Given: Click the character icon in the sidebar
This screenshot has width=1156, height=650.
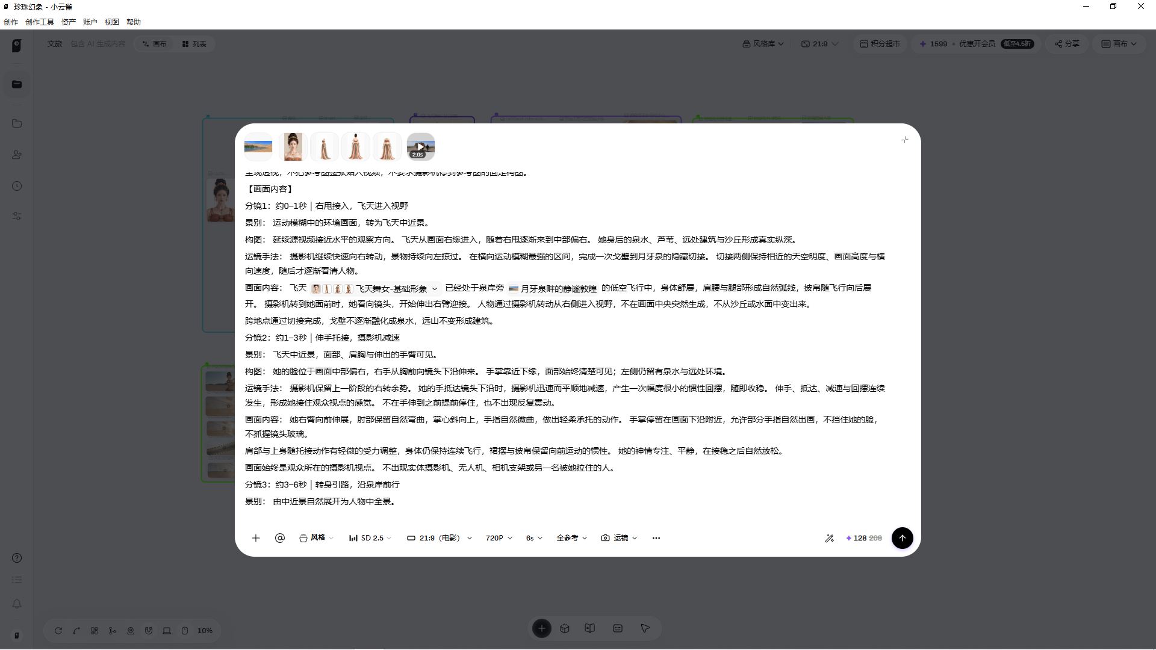Looking at the screenshot, I should pos(17,155).
